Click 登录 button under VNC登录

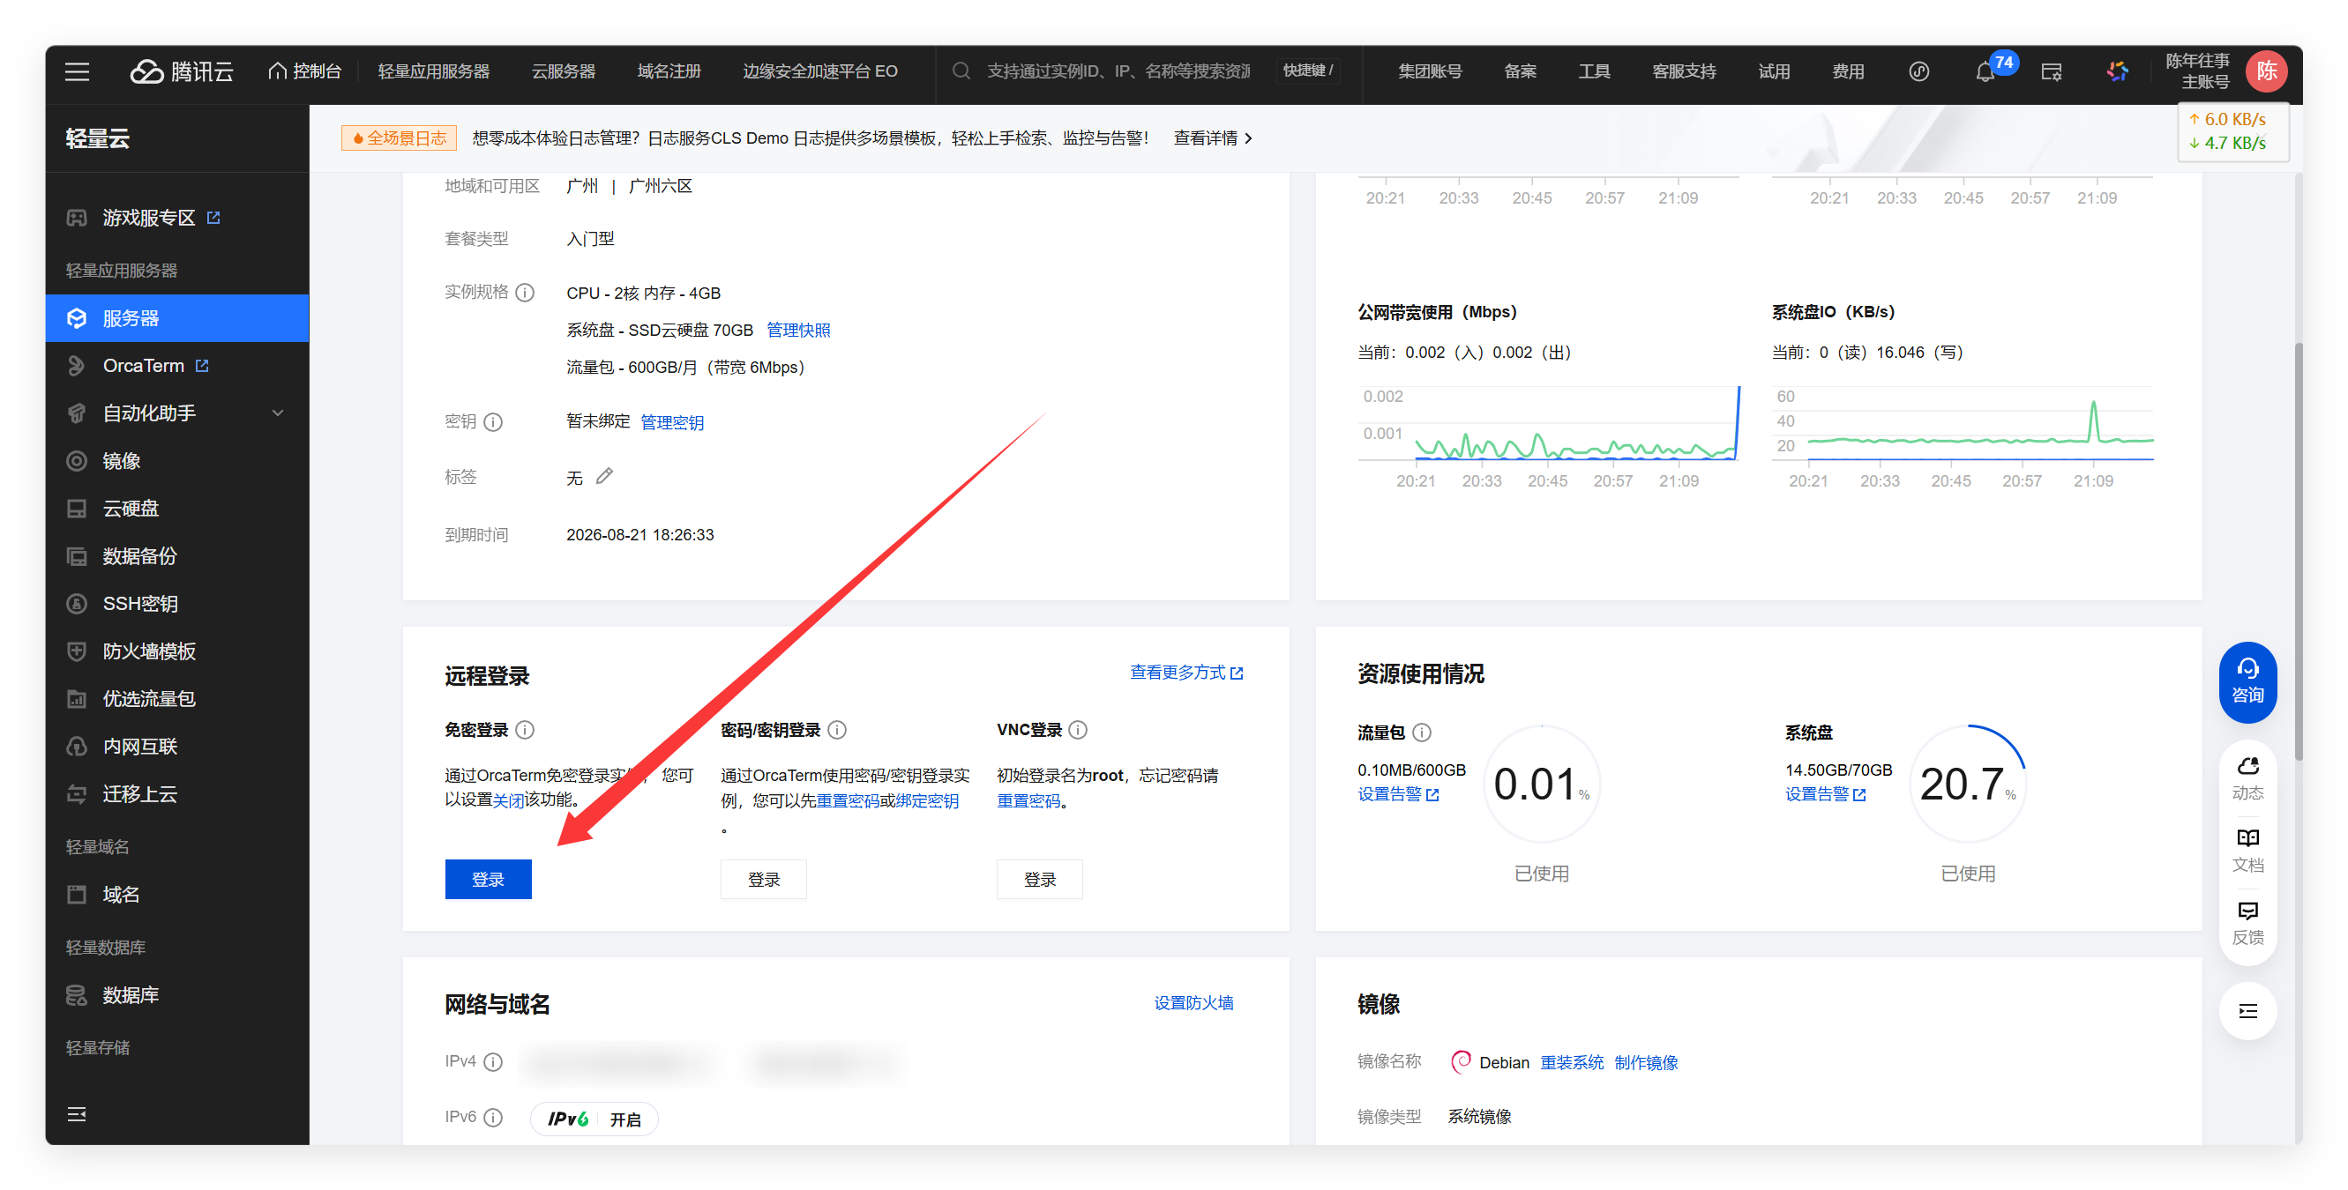[1040, 880]
